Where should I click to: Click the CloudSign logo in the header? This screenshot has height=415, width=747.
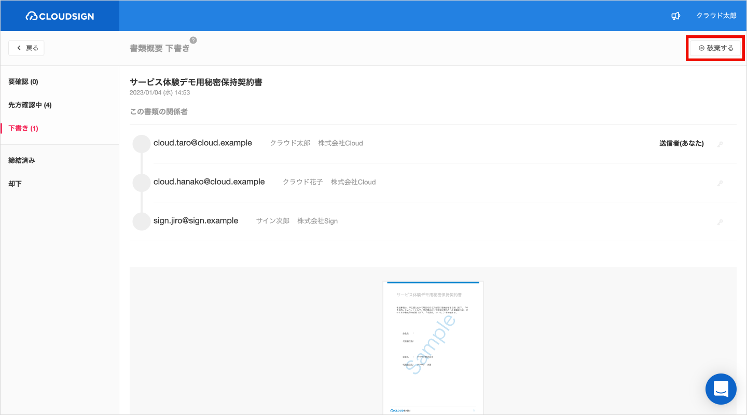(x=60, y=16)
